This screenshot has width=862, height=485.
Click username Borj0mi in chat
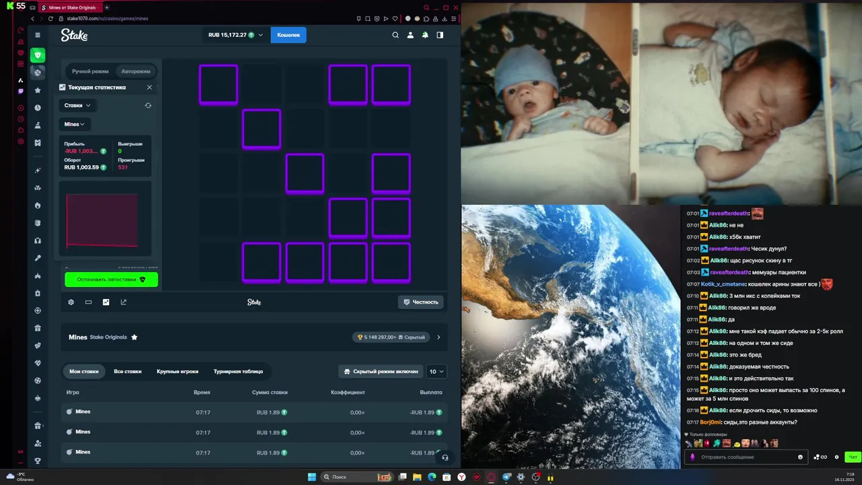pyautogui.click(x=710, y=422)
